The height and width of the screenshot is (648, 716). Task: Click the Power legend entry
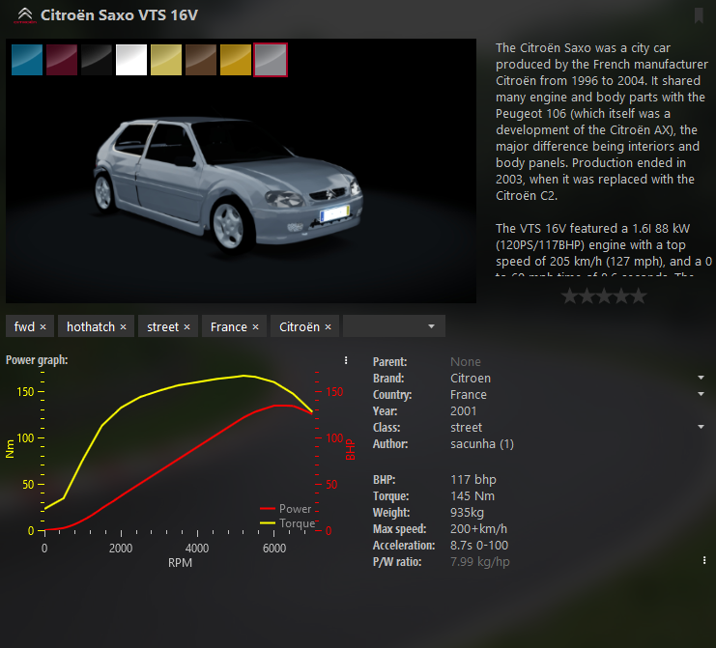[x=286, y=508]
